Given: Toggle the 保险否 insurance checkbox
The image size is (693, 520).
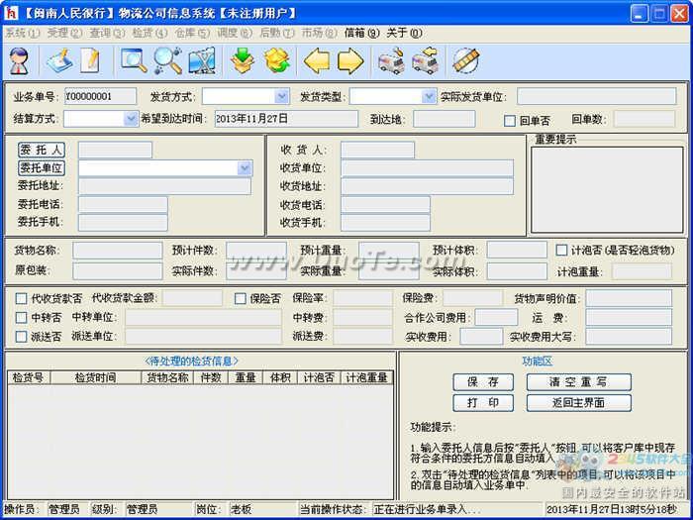Looking at the screenshot, I should point(240,298).
